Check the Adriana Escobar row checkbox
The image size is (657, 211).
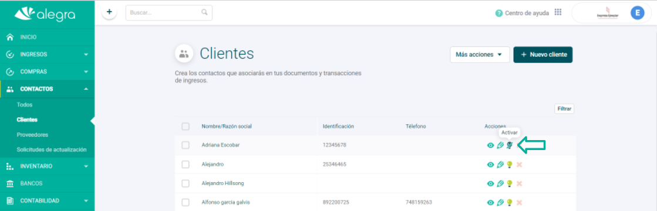pyautogui.click(x=186, y=145)
